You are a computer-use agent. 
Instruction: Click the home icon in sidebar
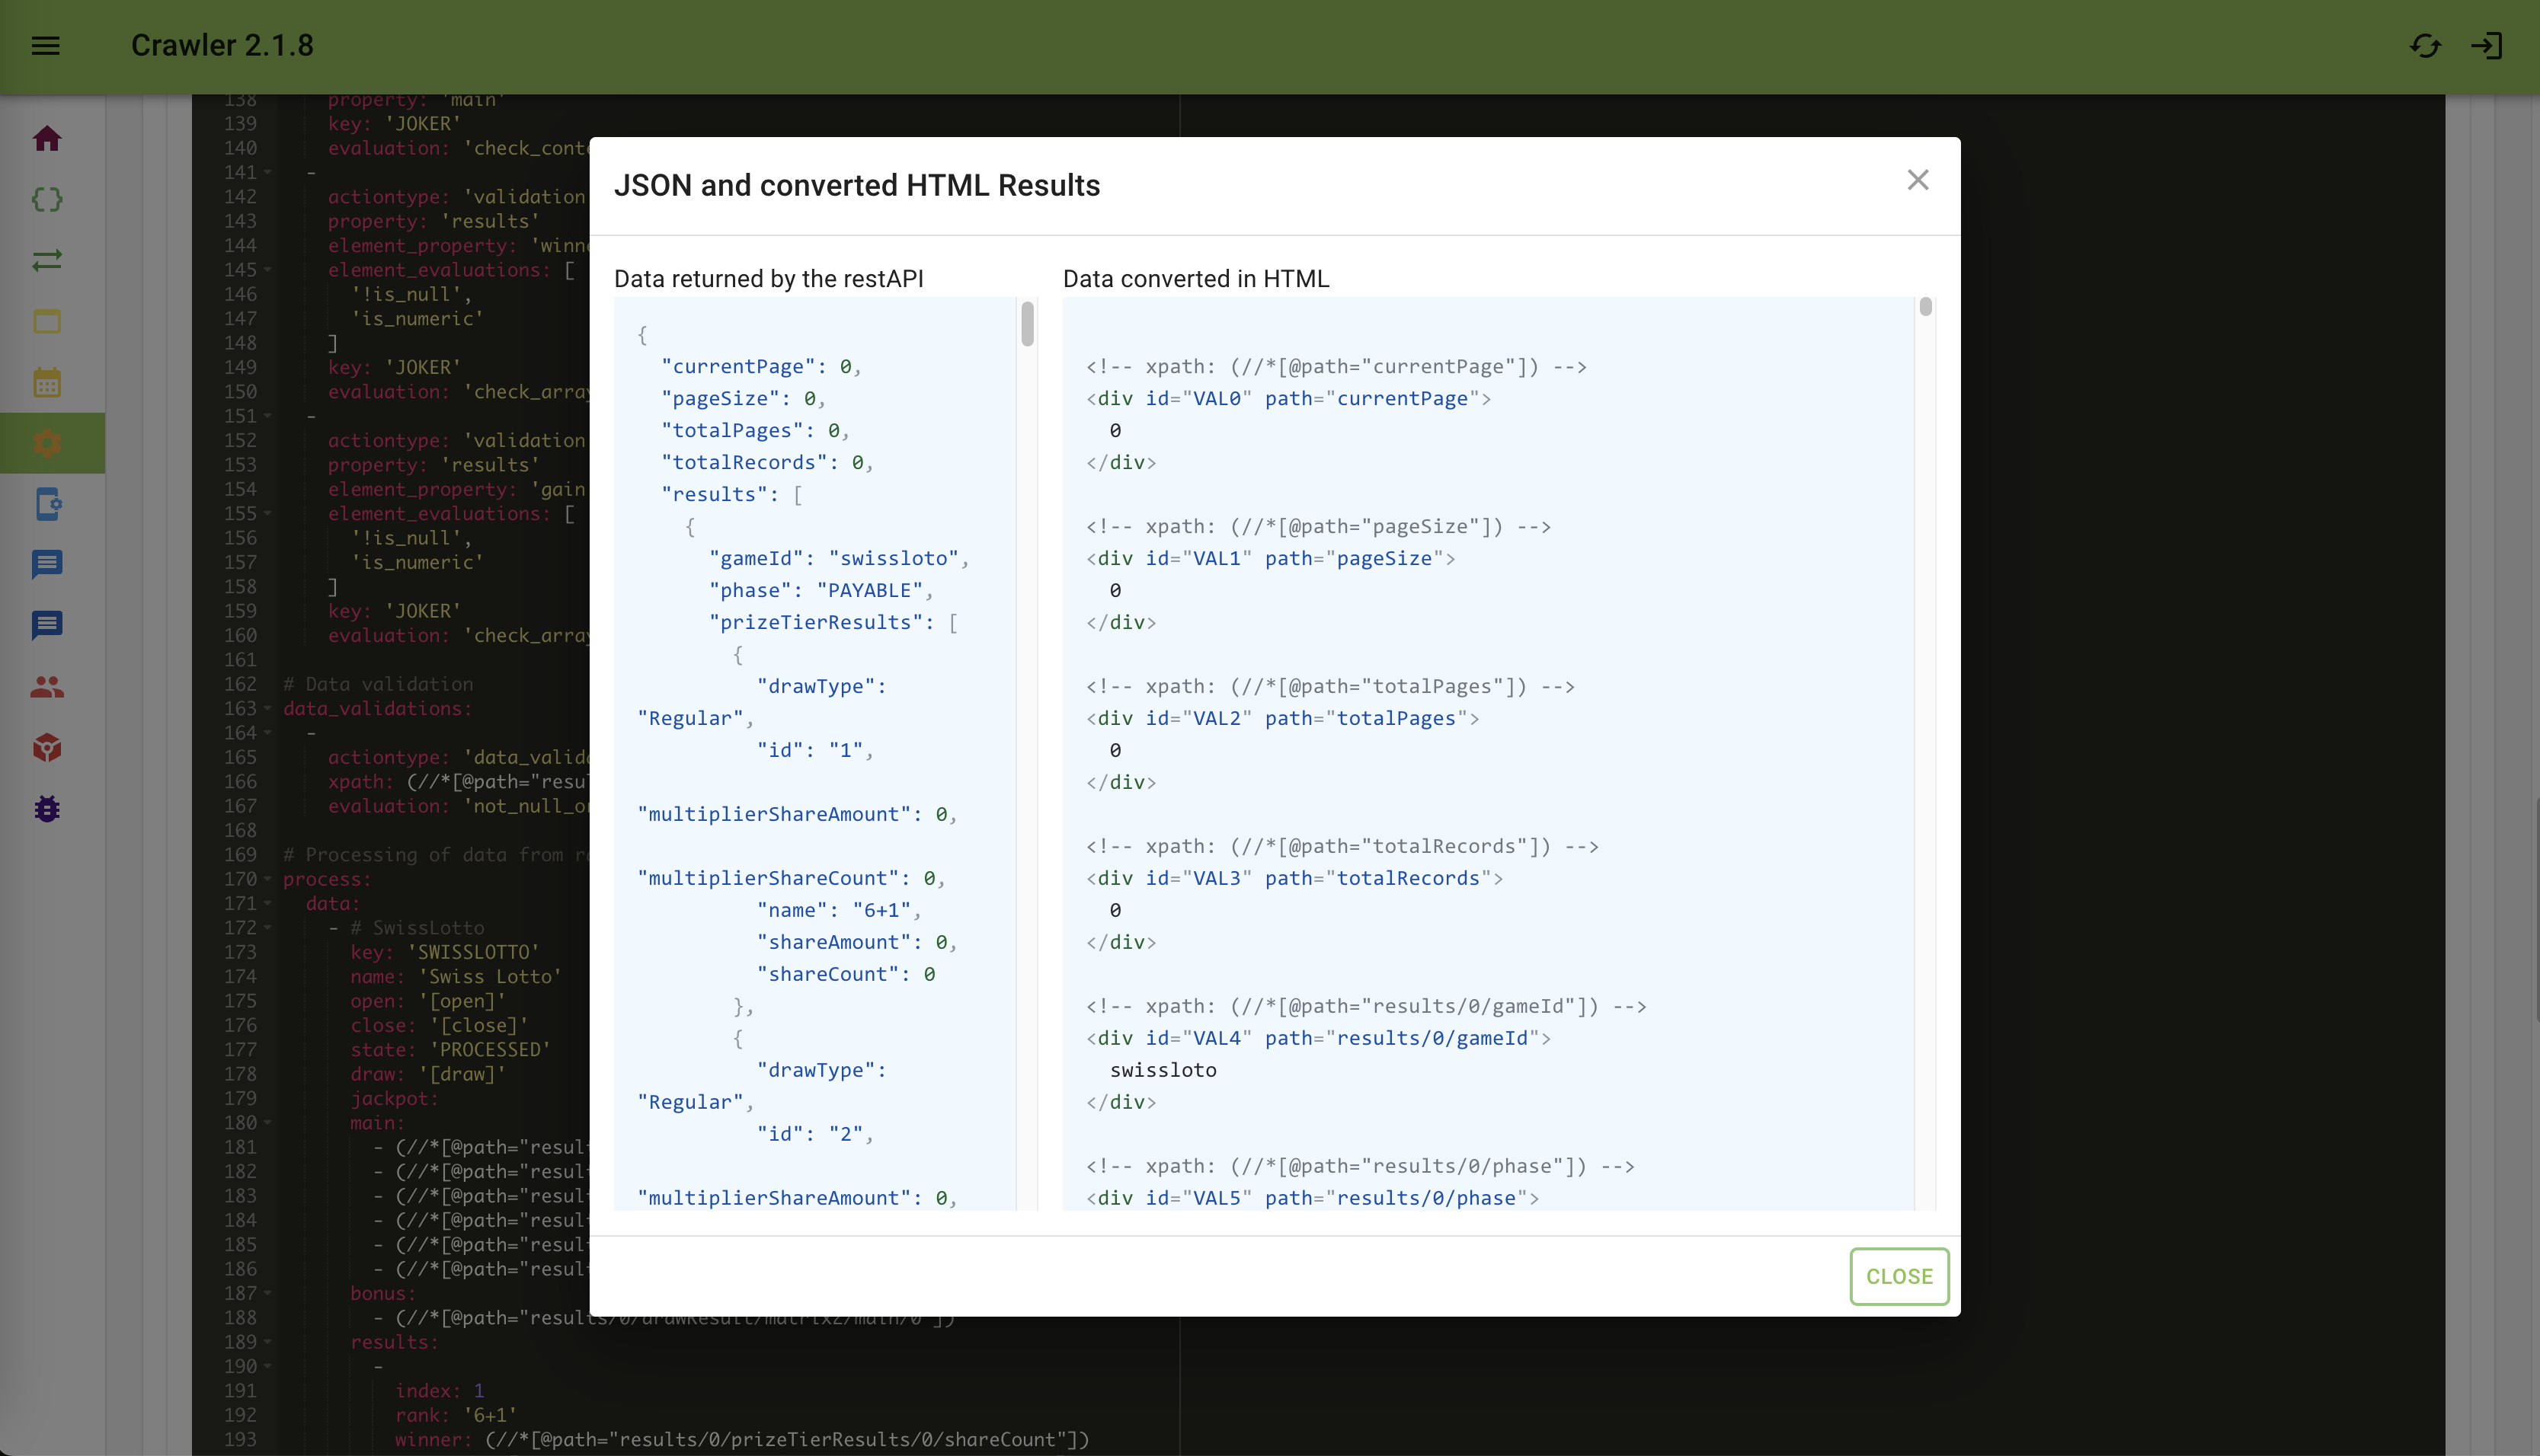click(47, 138)
